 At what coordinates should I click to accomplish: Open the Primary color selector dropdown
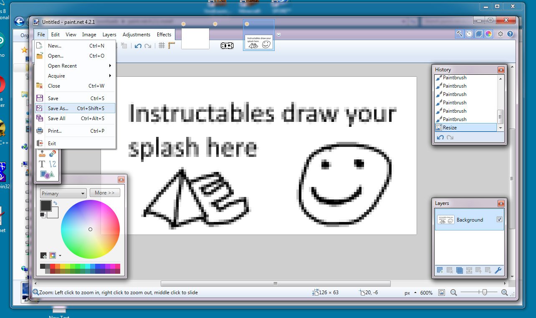coord(63,193)
